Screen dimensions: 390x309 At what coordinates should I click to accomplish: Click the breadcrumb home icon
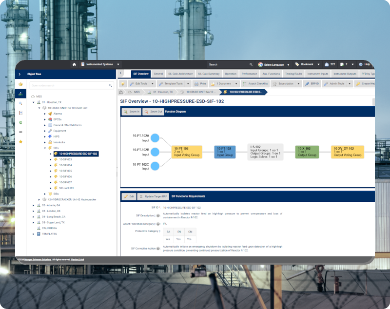pyautogui.click(x=121, y=92)
